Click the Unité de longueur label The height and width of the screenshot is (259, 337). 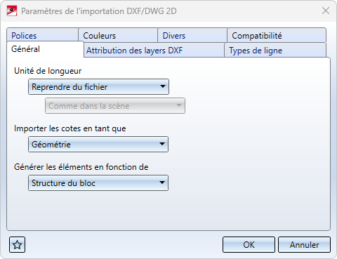(48, 71)
